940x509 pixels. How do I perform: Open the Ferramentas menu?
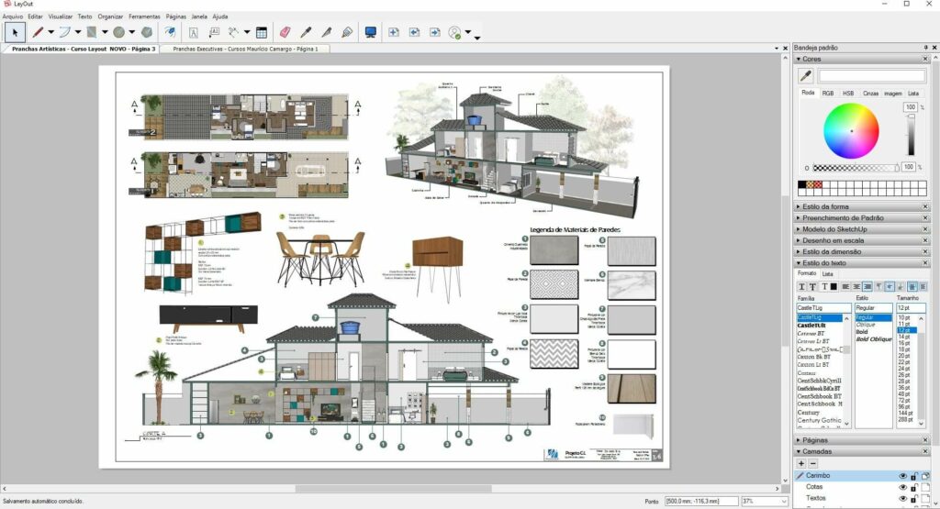click(x=144, y=17)
